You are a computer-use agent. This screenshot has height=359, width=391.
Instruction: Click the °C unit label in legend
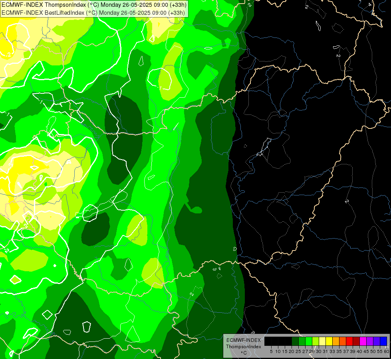pyautogui.click(x=244, y=353)
